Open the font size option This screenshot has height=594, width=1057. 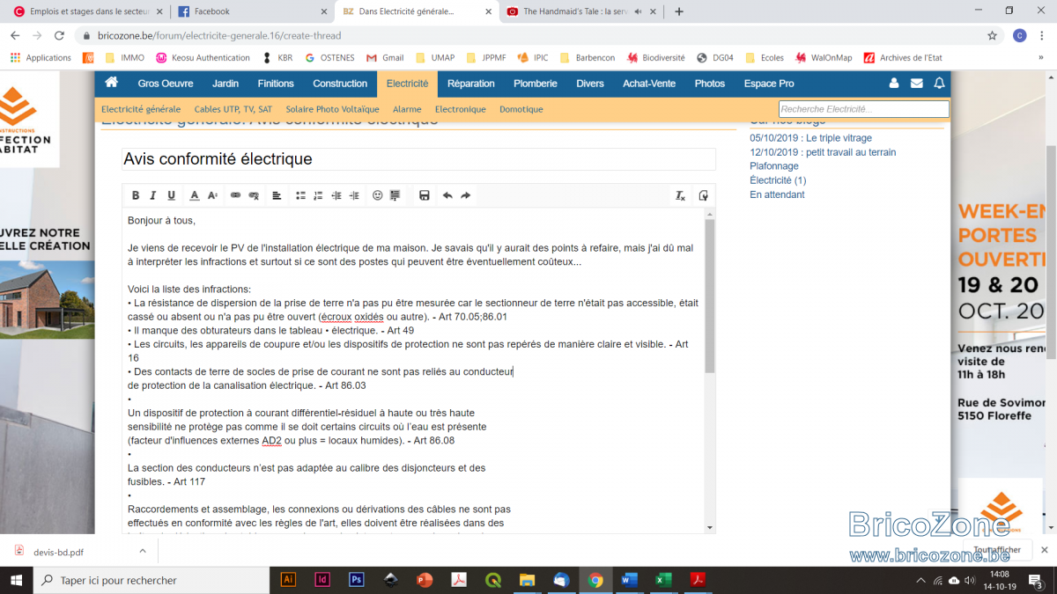(212, 195)
